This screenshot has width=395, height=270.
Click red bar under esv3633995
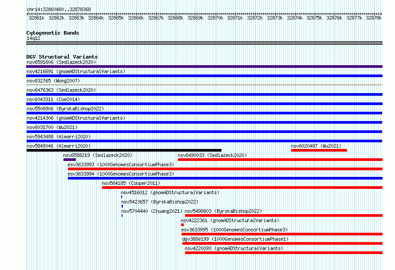coord(282,234)
